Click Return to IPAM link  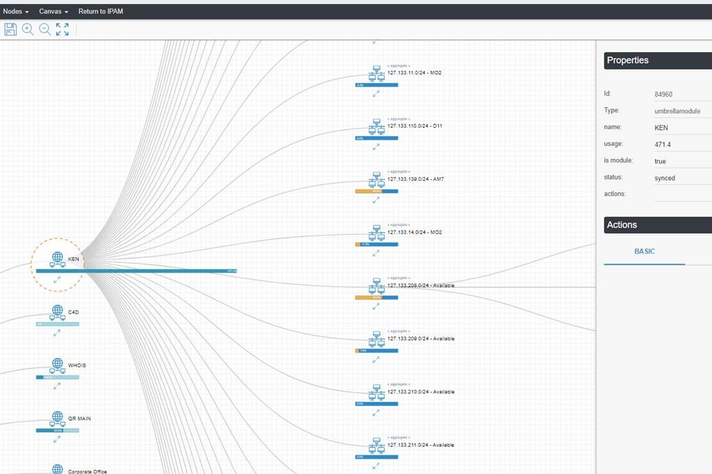[x=101, y=12]
